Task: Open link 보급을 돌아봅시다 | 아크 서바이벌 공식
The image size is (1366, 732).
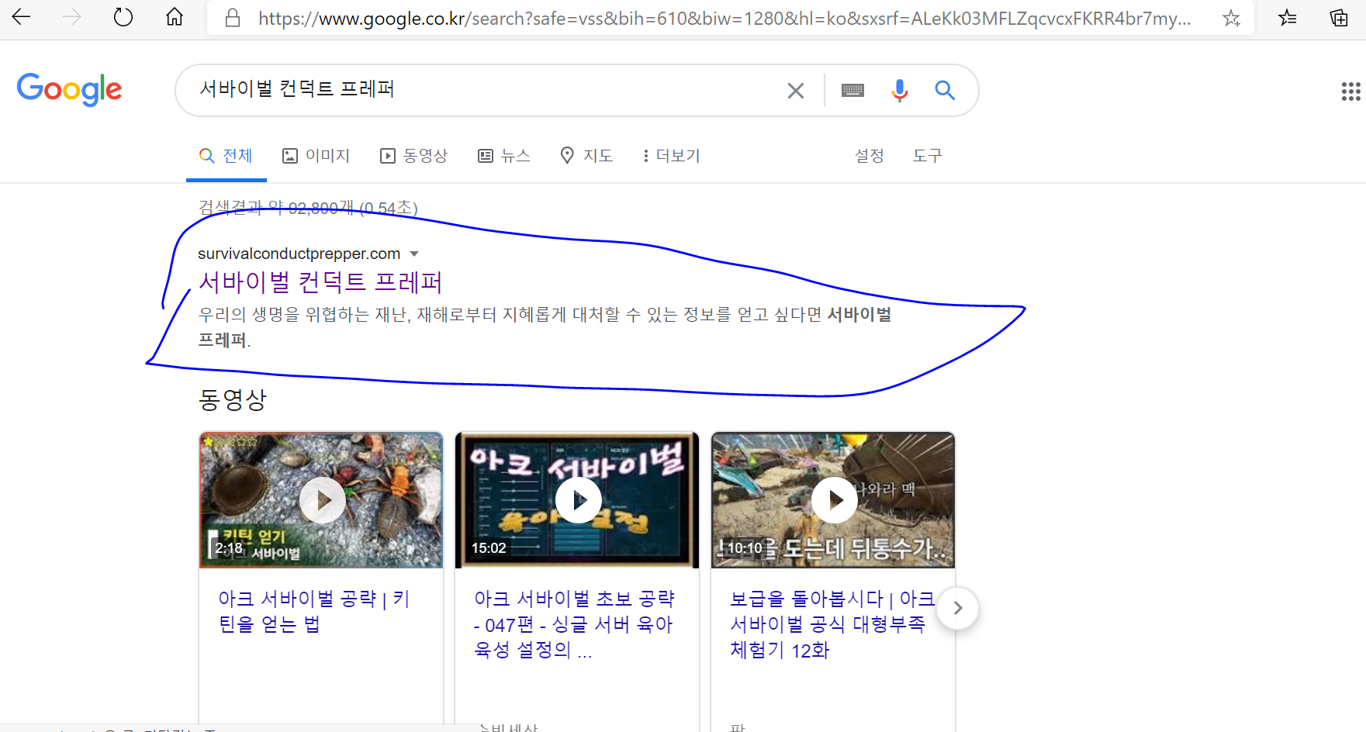Action: 832,624
